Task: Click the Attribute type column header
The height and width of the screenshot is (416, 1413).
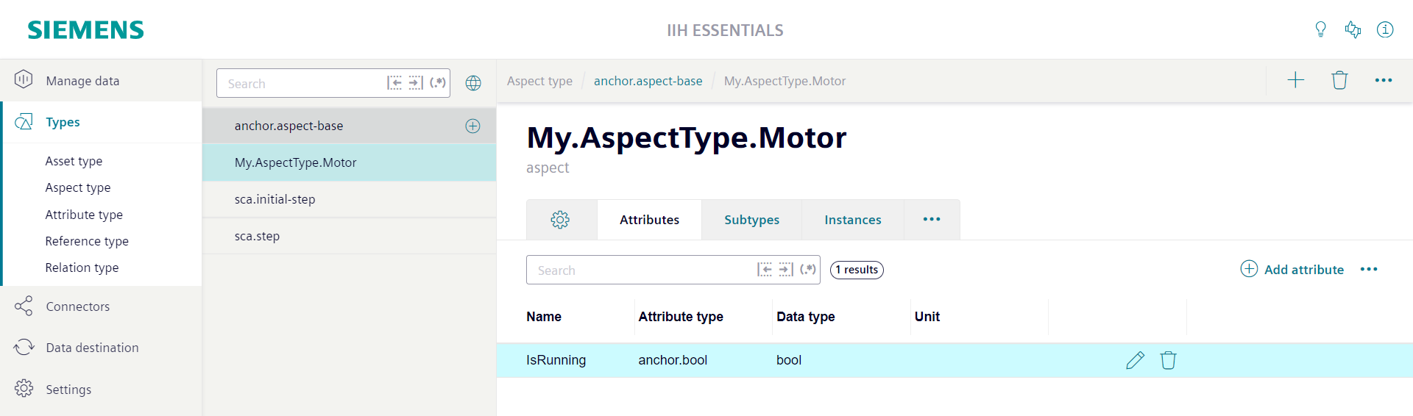Action: pyautogui.click(x=681, y=317)
